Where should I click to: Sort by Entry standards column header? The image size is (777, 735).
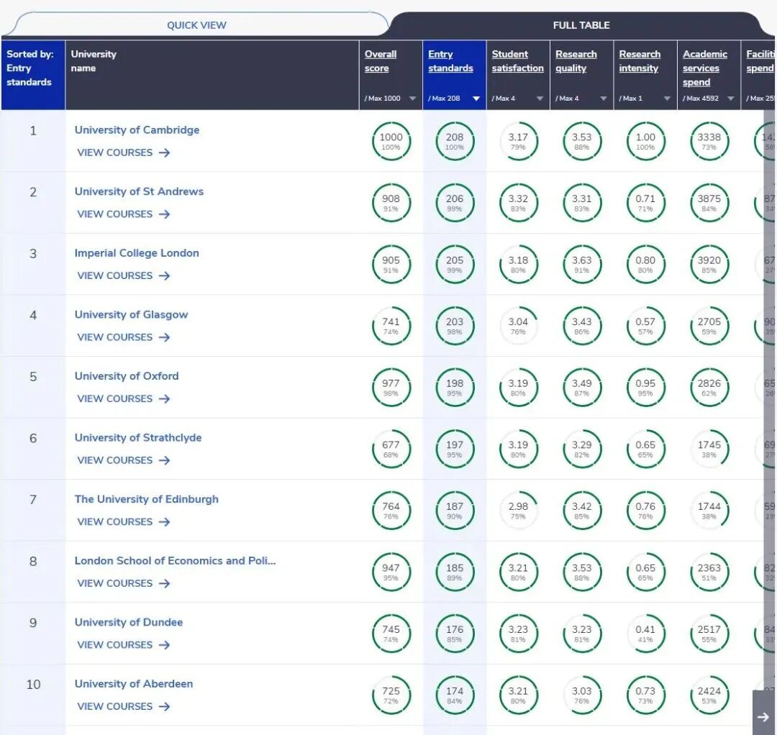[450, 61]
